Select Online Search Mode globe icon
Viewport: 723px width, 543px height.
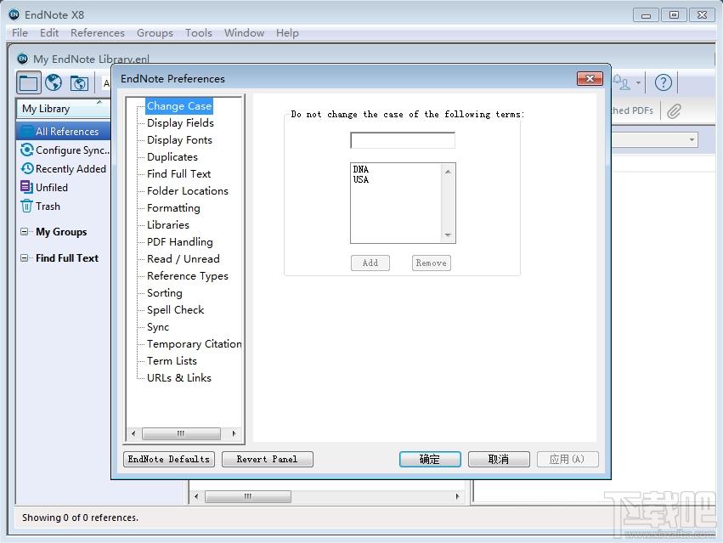tap(54, 83)
